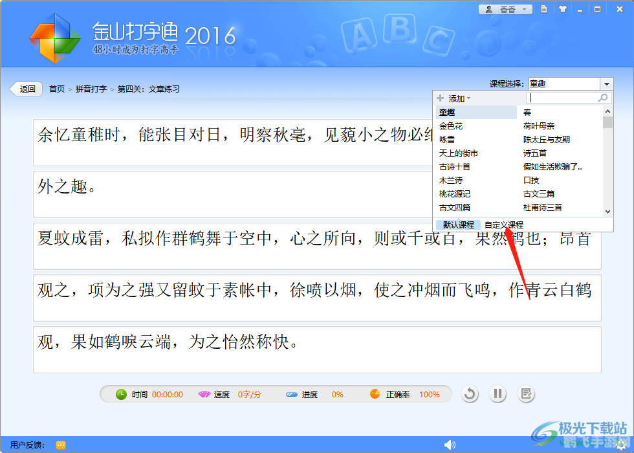Screen dimensions: 634x453
Task: Click the 返回 back button
Action: (x=26, y=89)
